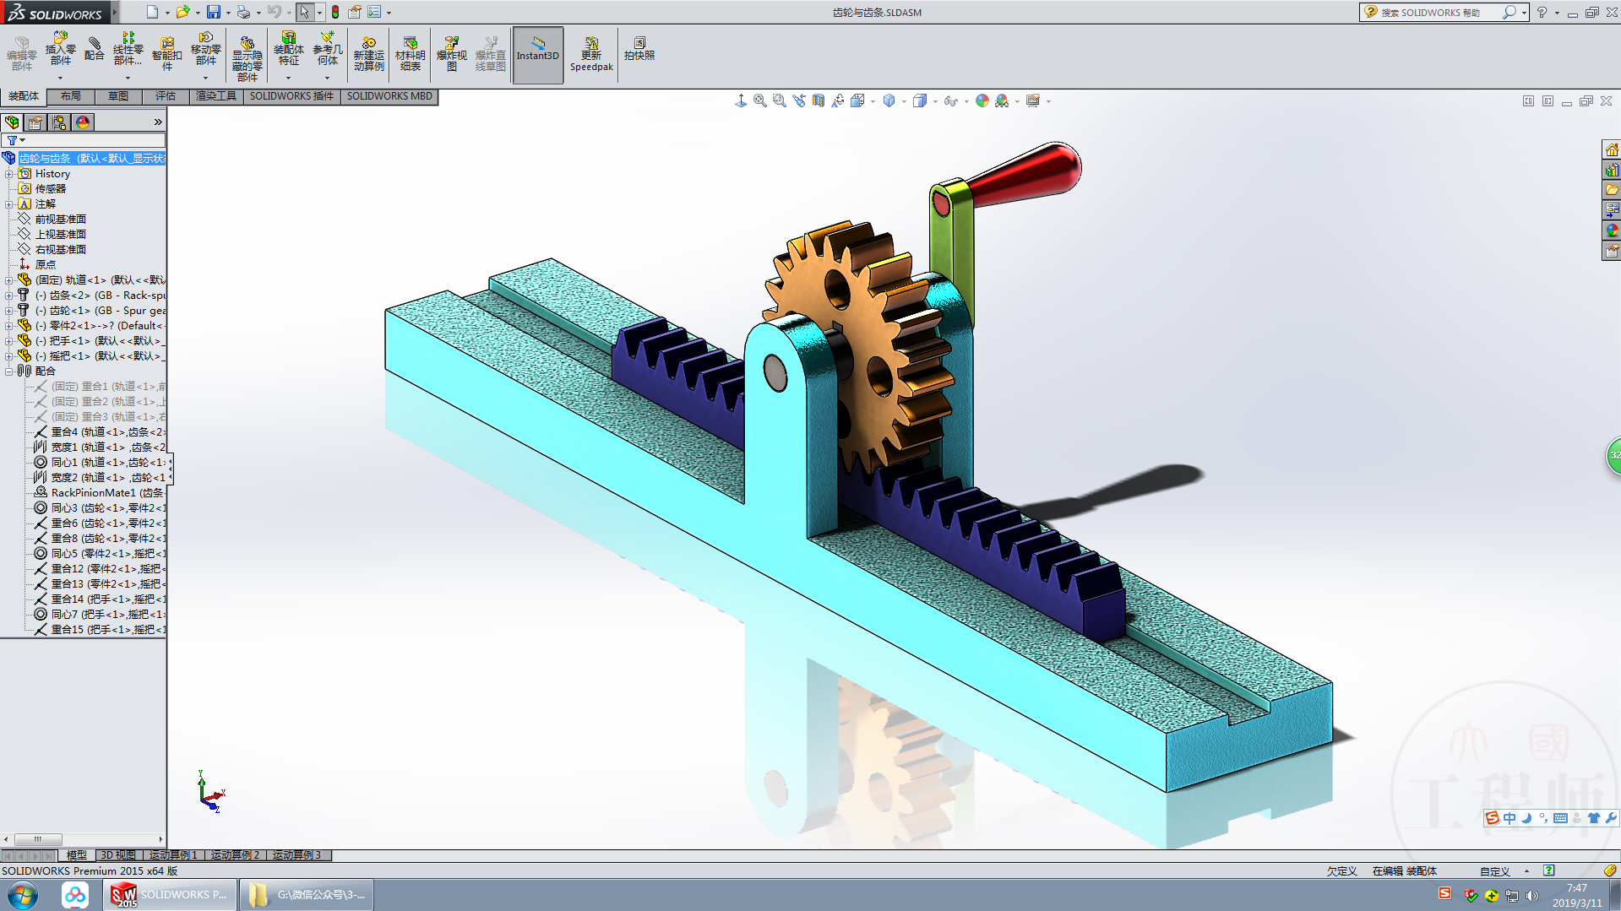Viewport: 1621px width, 911px height.
Task: Save the assembly with the floppy icon
Action: coord(214,12)
